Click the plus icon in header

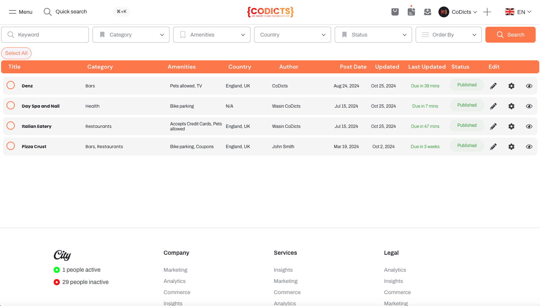pos(487,12)
